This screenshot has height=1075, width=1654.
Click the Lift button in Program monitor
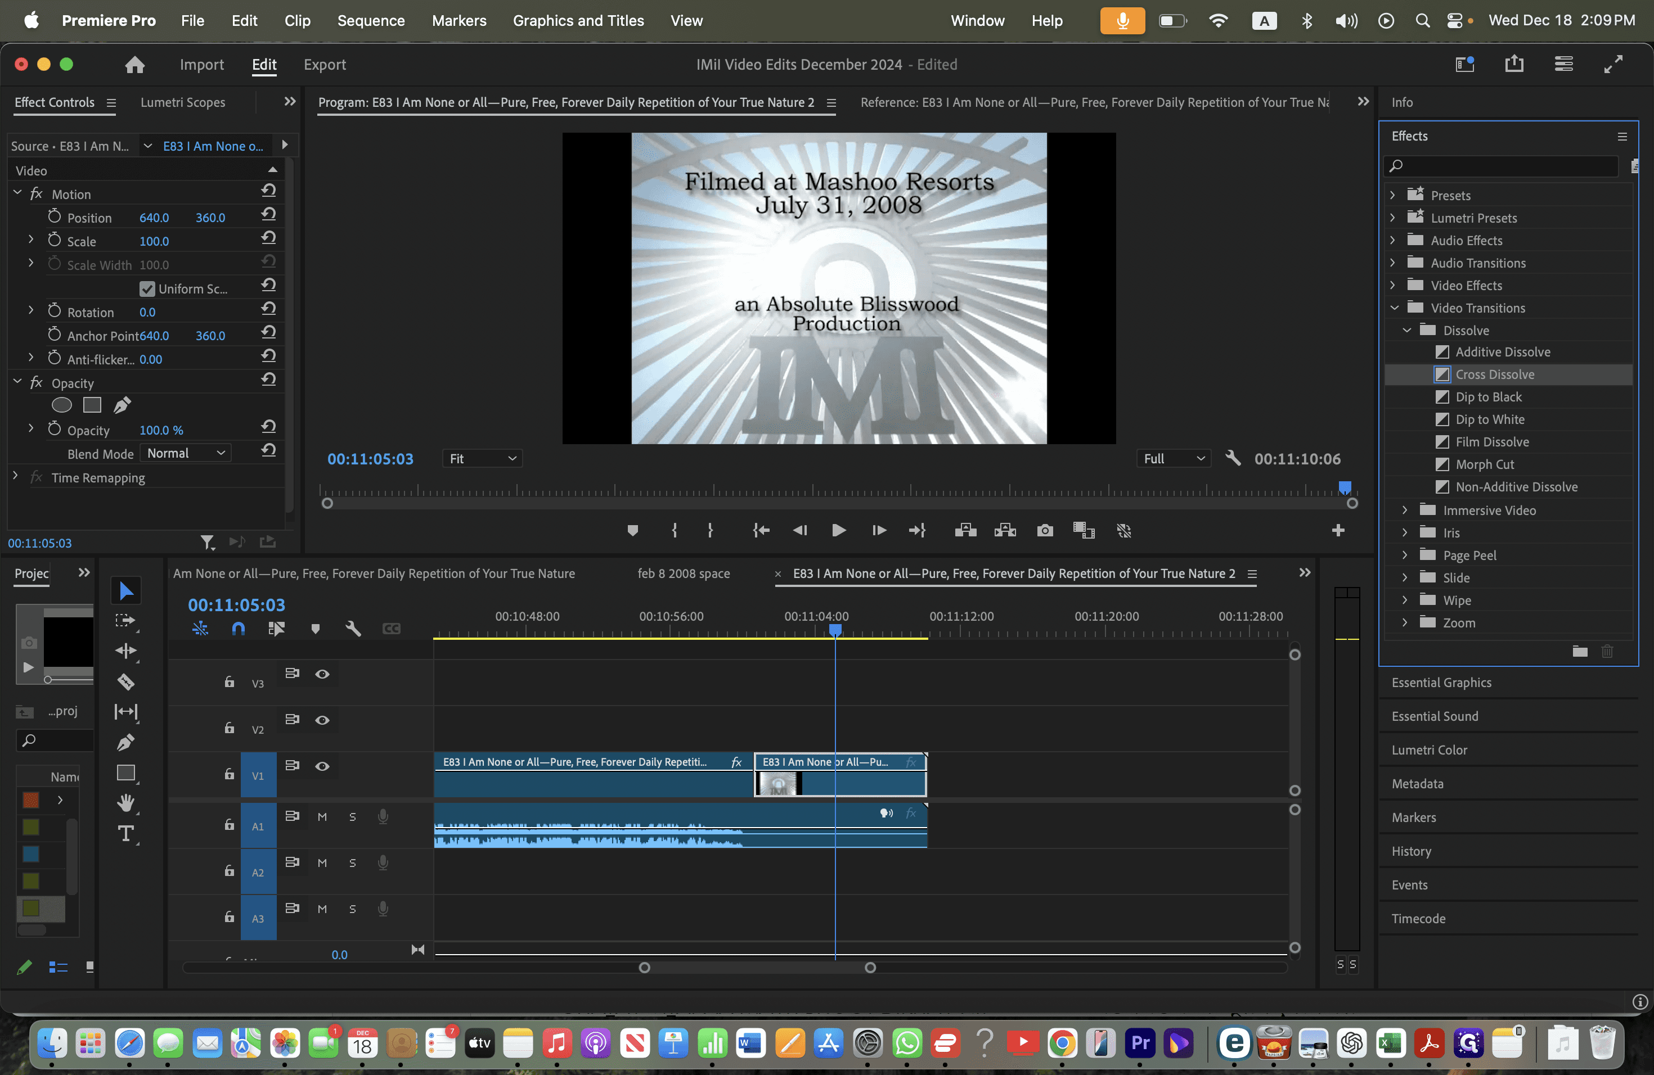(x=965, y=531)
